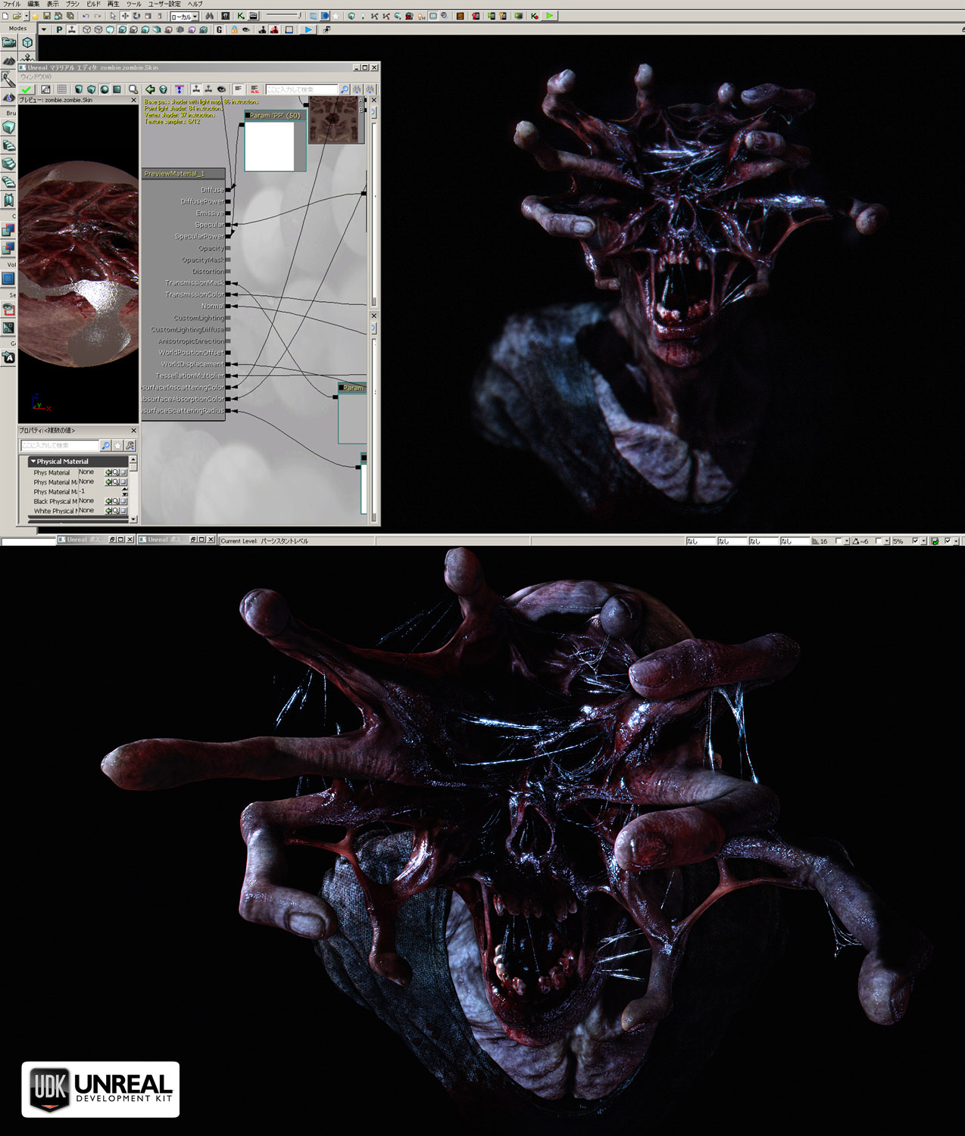Screen dimensions: 965x1136
Task: Click the Undo arrow icon
Action: click(x=86, y=16)
